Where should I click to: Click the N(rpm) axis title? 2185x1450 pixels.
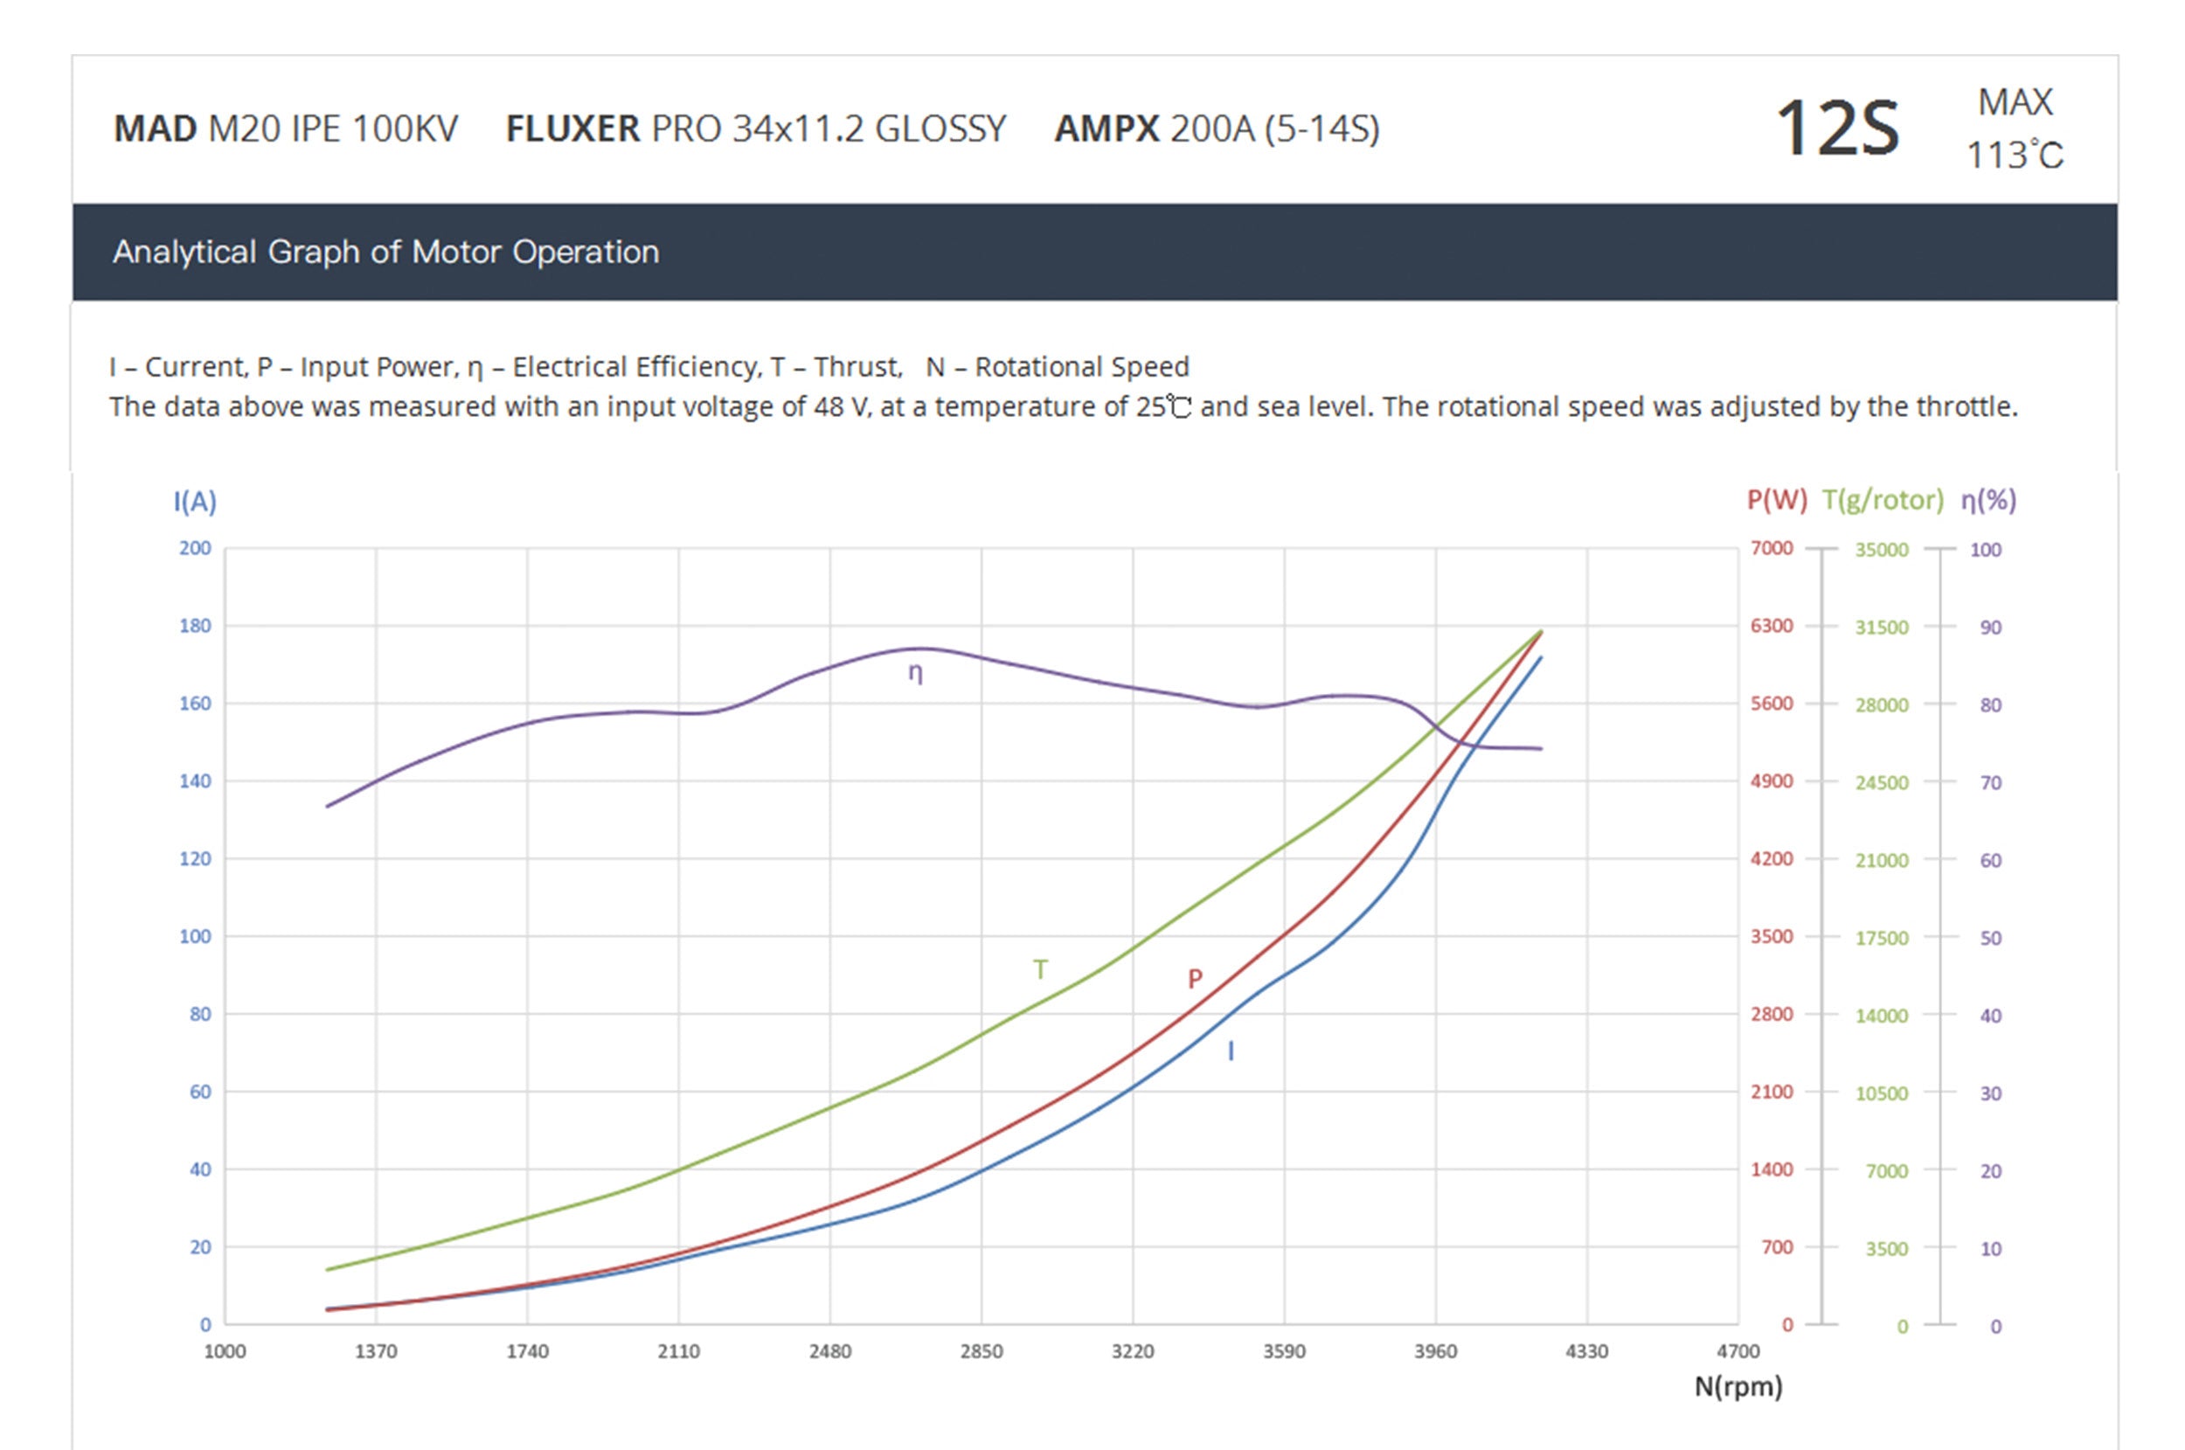pos(1738,1386)
